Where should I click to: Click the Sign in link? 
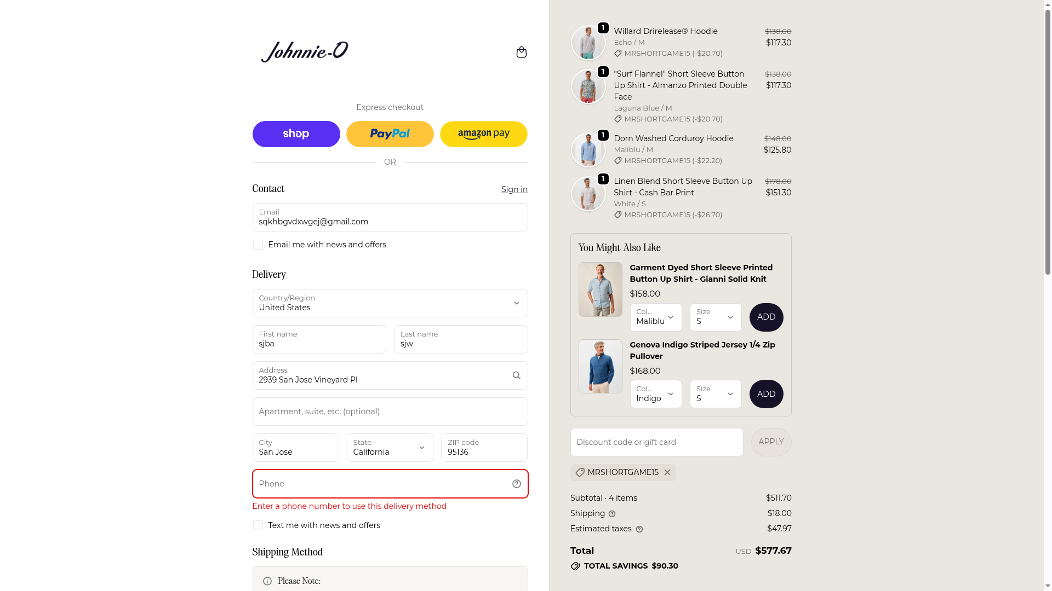(x=514, y=189)
